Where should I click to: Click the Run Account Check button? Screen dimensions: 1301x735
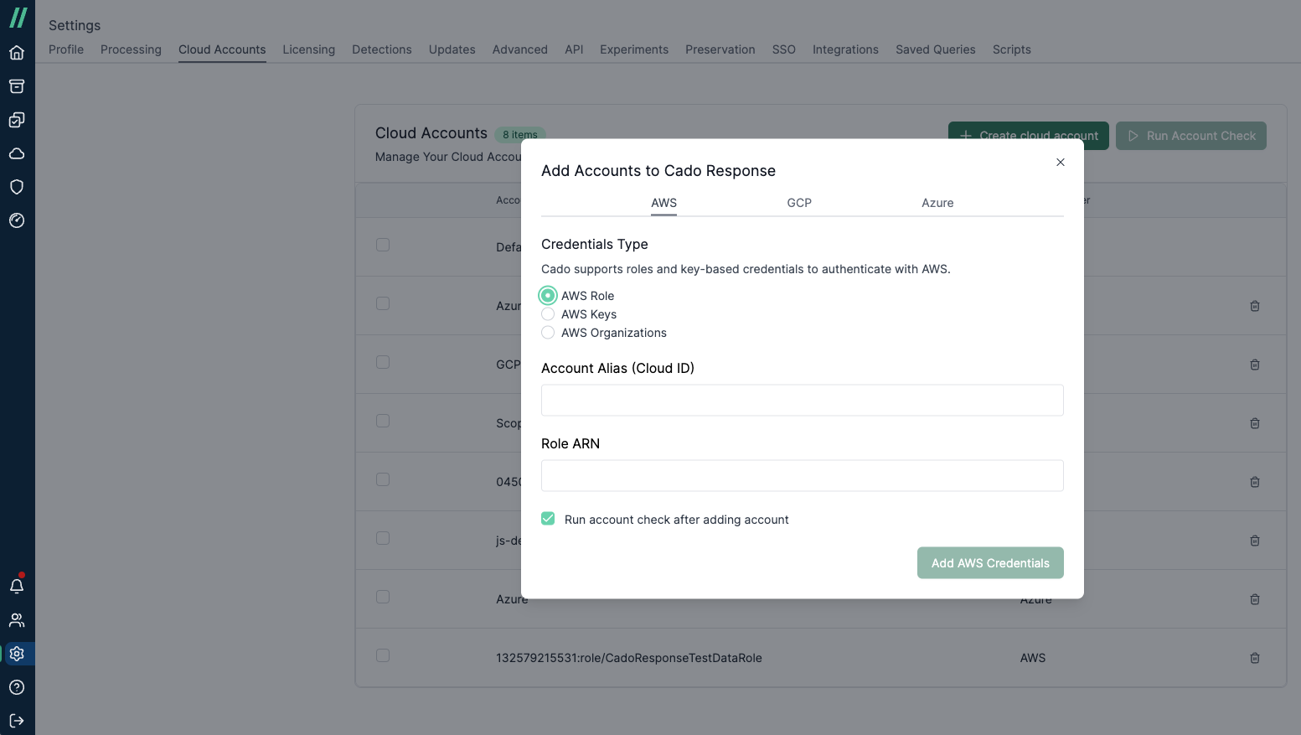1191,136
